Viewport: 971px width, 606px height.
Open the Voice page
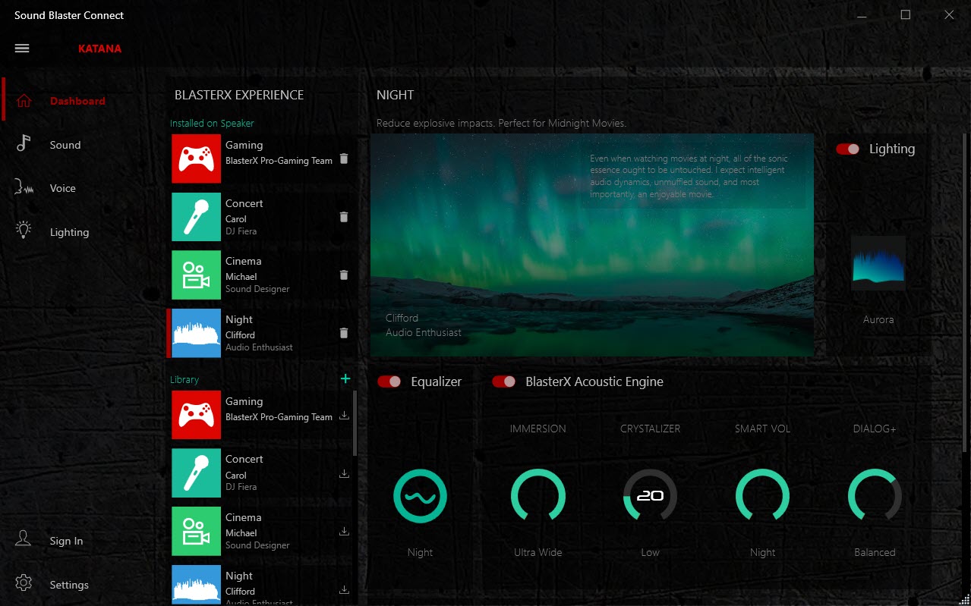63,188
